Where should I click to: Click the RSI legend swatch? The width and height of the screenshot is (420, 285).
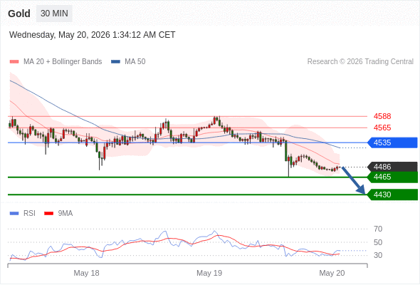coord(14,214)
